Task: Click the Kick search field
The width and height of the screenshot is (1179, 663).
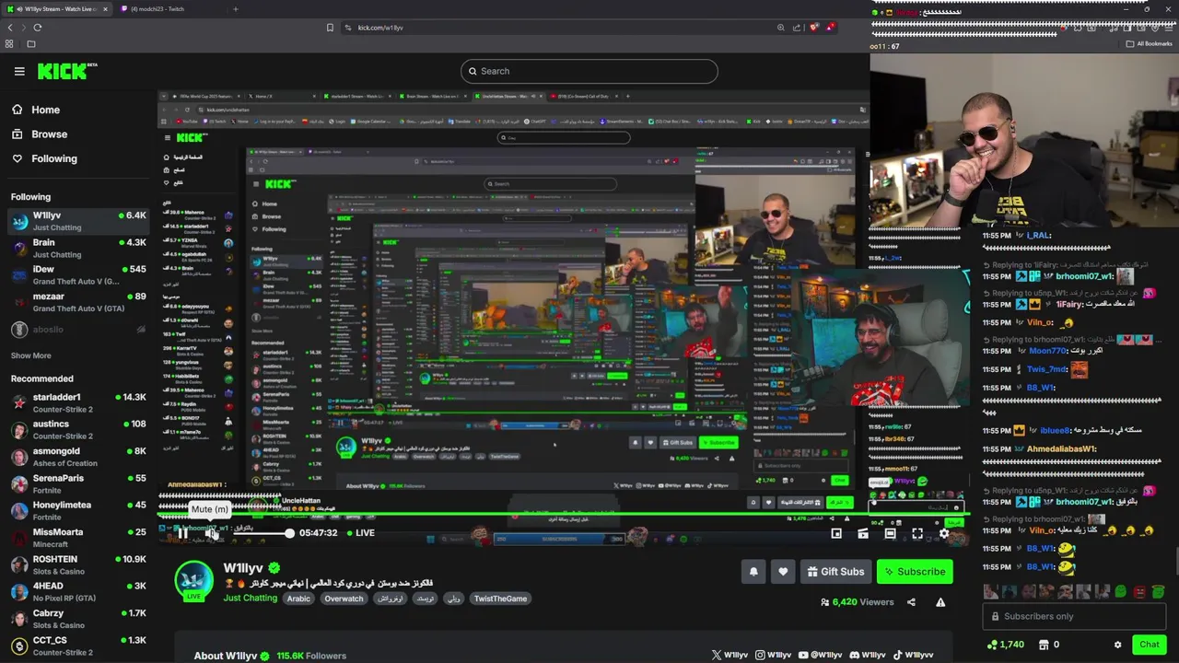Action: point(589,71)
